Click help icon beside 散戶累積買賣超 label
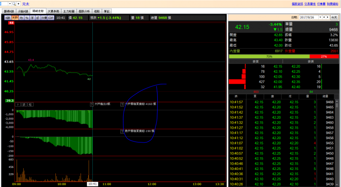 [x=122, y=131]
